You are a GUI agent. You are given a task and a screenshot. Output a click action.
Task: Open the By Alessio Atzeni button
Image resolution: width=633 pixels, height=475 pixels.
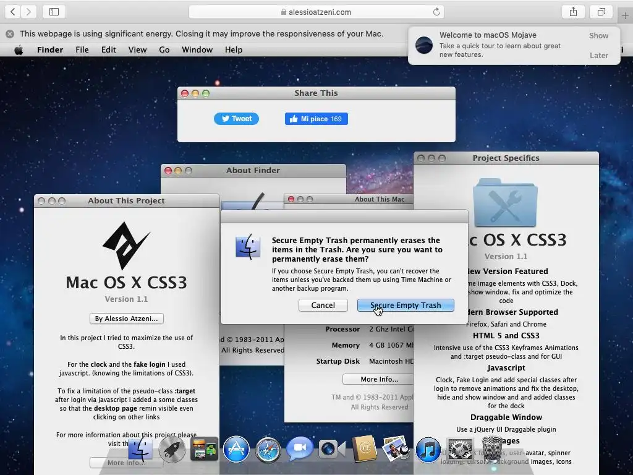[x=126, y=319]
